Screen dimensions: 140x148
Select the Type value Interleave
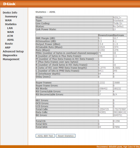(118, 21)
